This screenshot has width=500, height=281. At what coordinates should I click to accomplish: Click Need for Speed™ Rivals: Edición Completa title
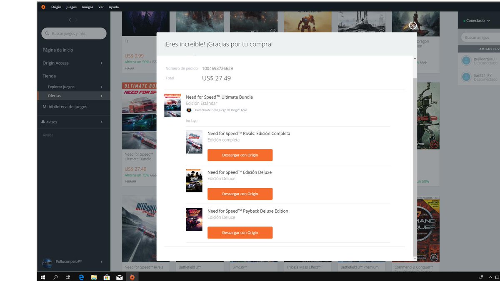(249, 134)
